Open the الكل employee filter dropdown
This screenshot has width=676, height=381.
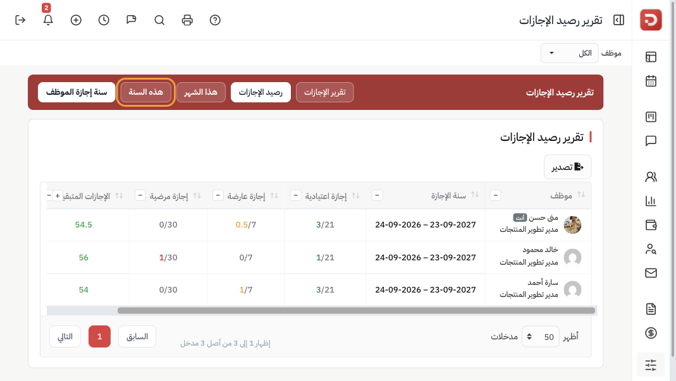(x=570, y=53)
